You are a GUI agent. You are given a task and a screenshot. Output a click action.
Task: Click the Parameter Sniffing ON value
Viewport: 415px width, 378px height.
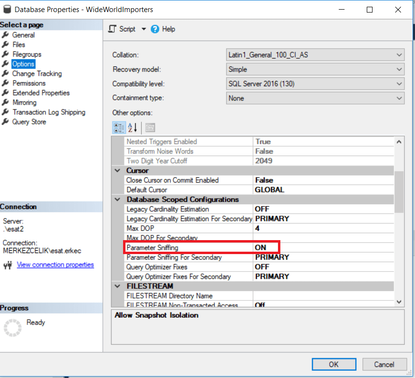tap(261, 248)
